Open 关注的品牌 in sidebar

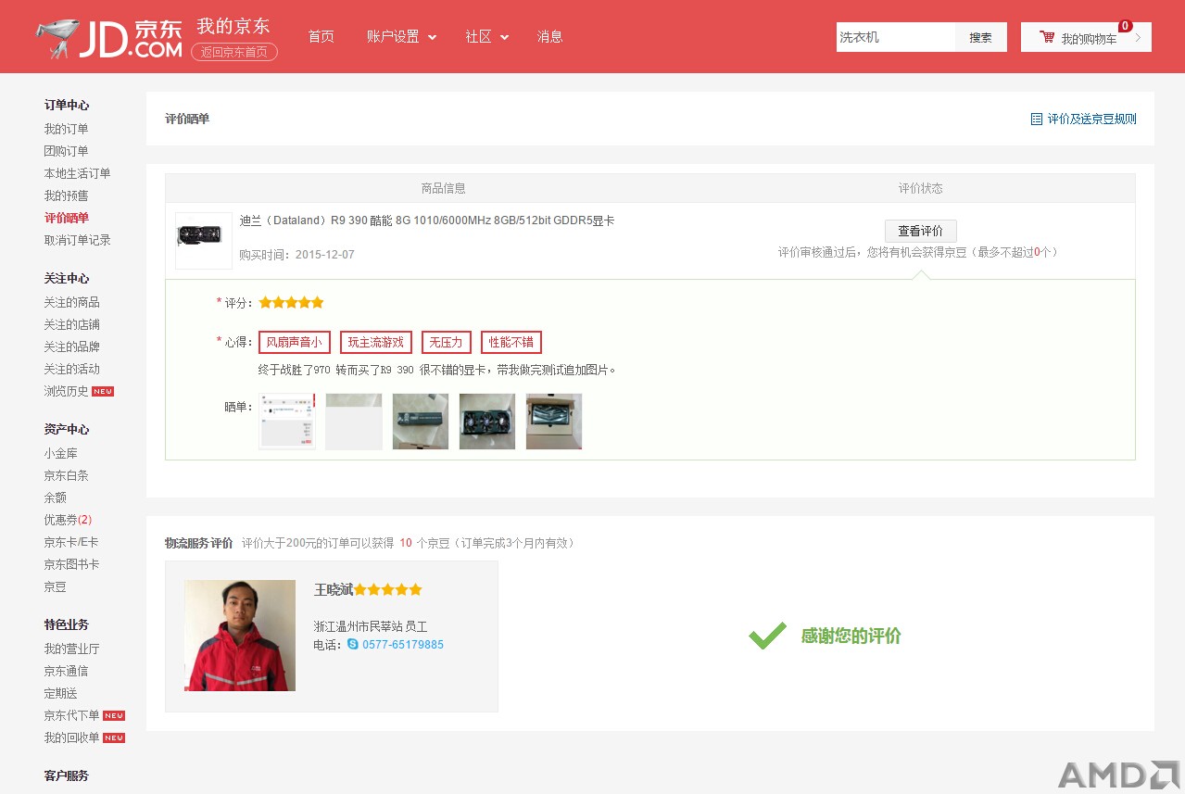tap(71, 347)
